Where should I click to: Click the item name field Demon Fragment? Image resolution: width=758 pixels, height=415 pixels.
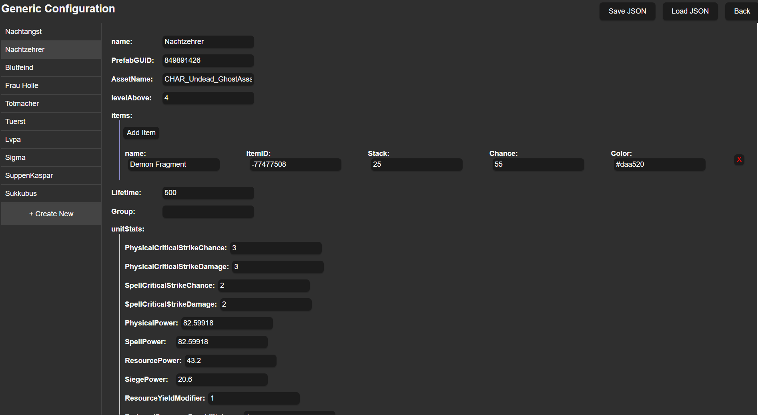coord(174,164)
